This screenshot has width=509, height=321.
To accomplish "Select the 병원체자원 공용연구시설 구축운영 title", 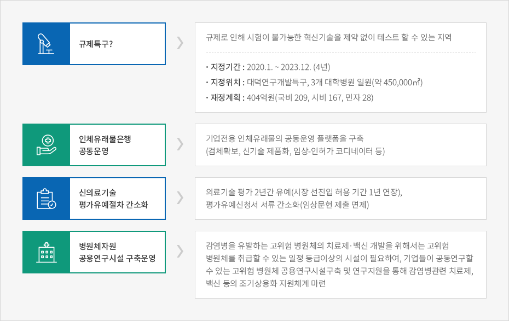I will (117, 252).
